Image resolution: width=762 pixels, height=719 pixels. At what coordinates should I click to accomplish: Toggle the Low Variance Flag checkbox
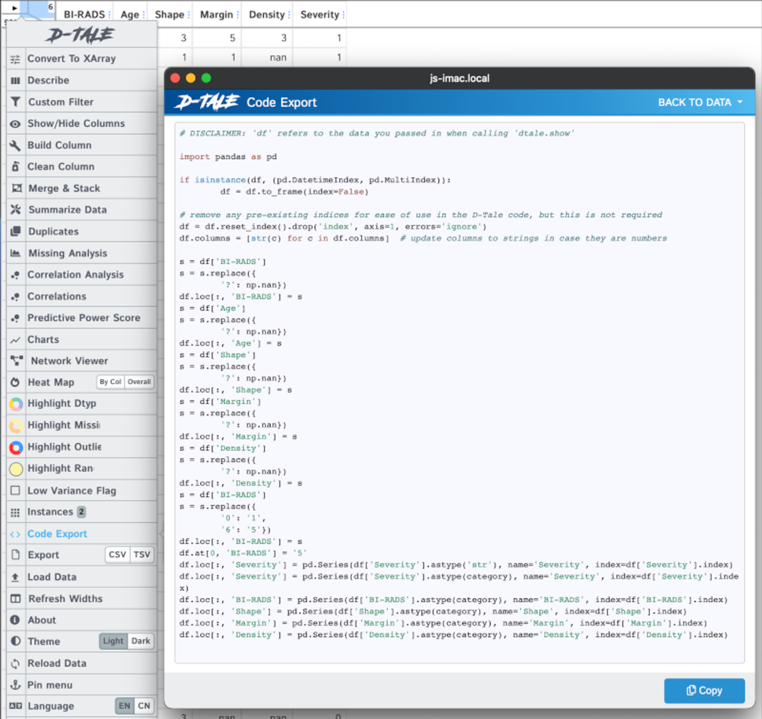(15, 491)
